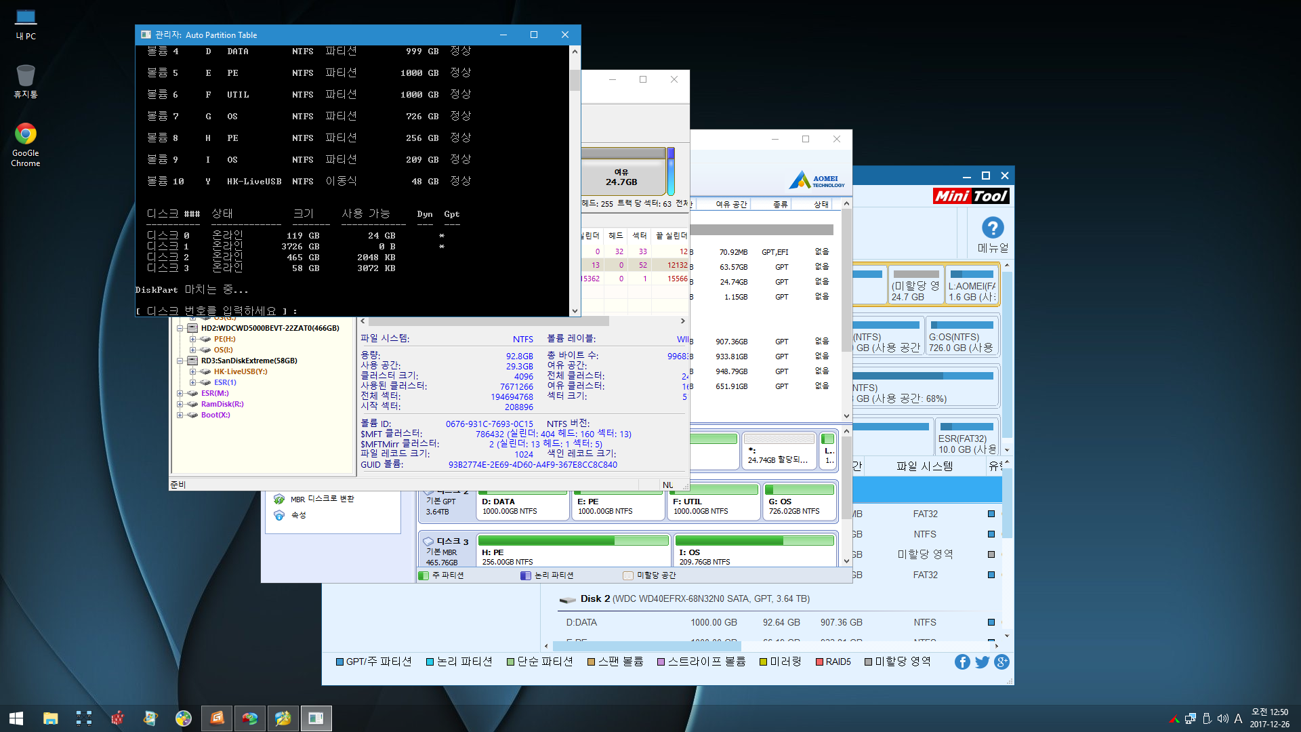Click MBR 디스크로 변환 option
The image size is (1301, 732).
coord(323,499)
